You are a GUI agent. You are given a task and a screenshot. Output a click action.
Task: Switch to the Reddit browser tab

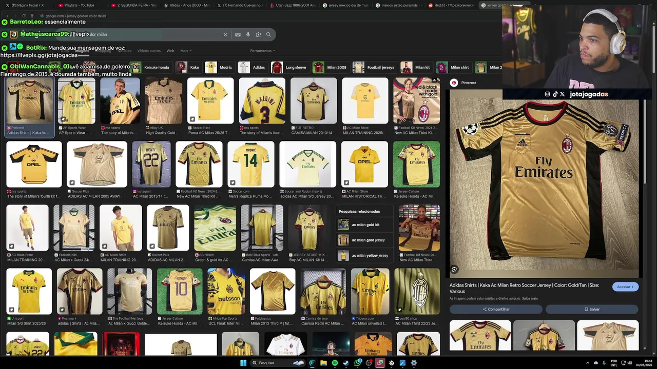[x=452, y=5]
